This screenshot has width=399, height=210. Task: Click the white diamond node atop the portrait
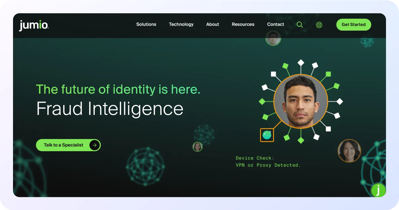coord(301,63)
